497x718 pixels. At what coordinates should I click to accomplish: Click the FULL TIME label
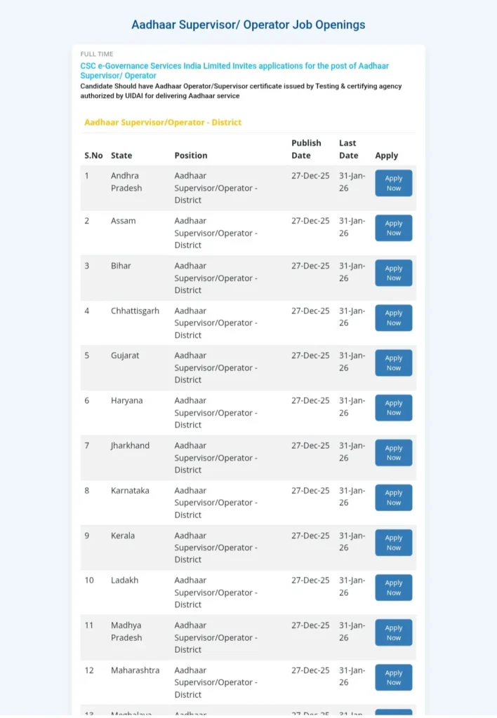pyautogui.click(x=97, y=54)
